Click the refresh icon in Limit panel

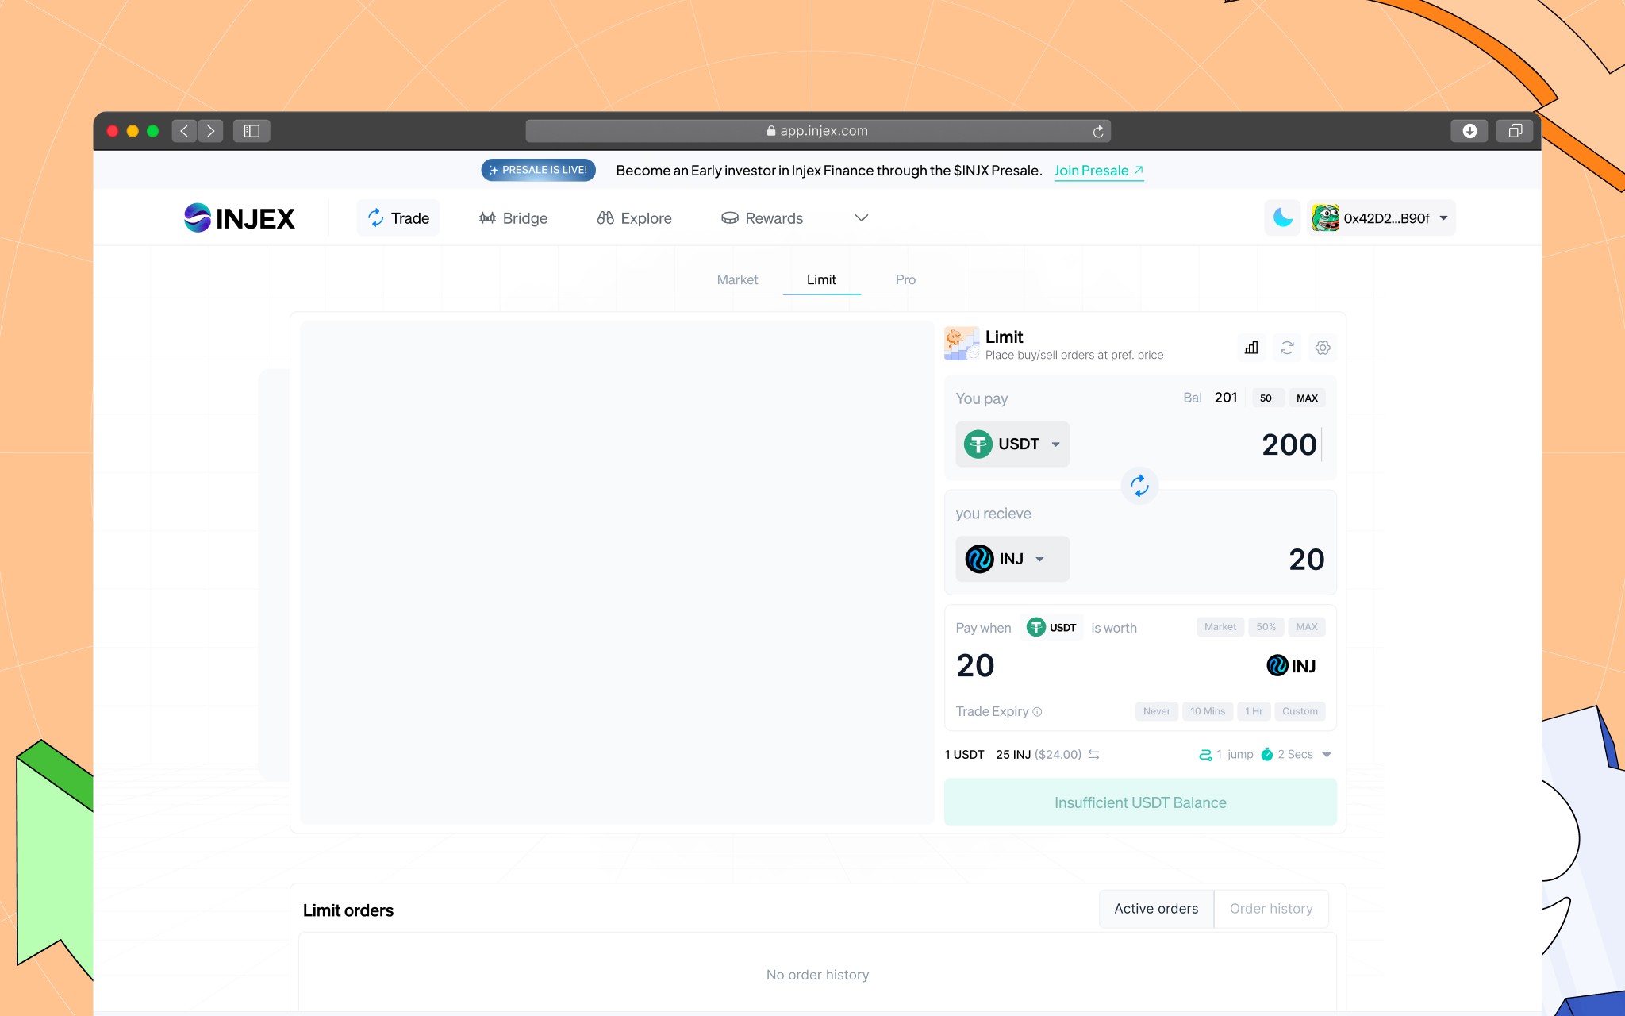click(1287, 348)
